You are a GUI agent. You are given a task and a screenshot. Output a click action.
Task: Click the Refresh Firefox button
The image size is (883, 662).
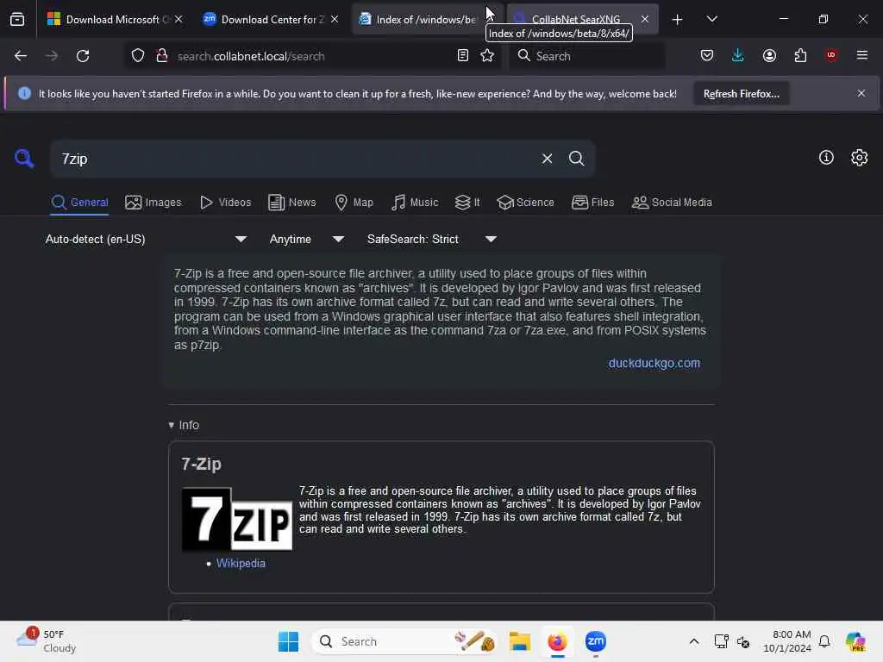[741, 94]
